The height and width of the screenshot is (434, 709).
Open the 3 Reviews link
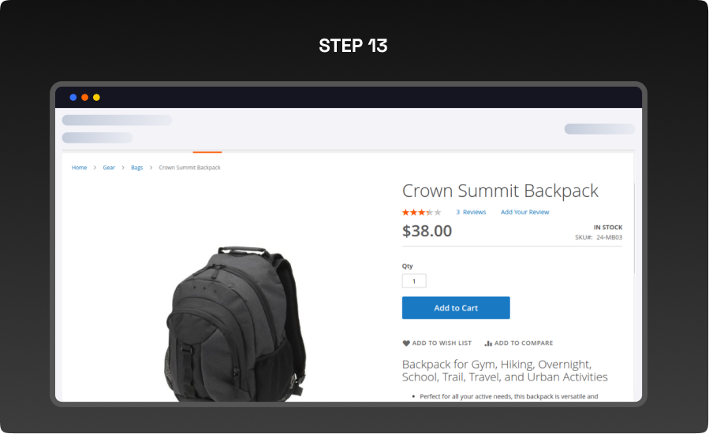point(471,212)
